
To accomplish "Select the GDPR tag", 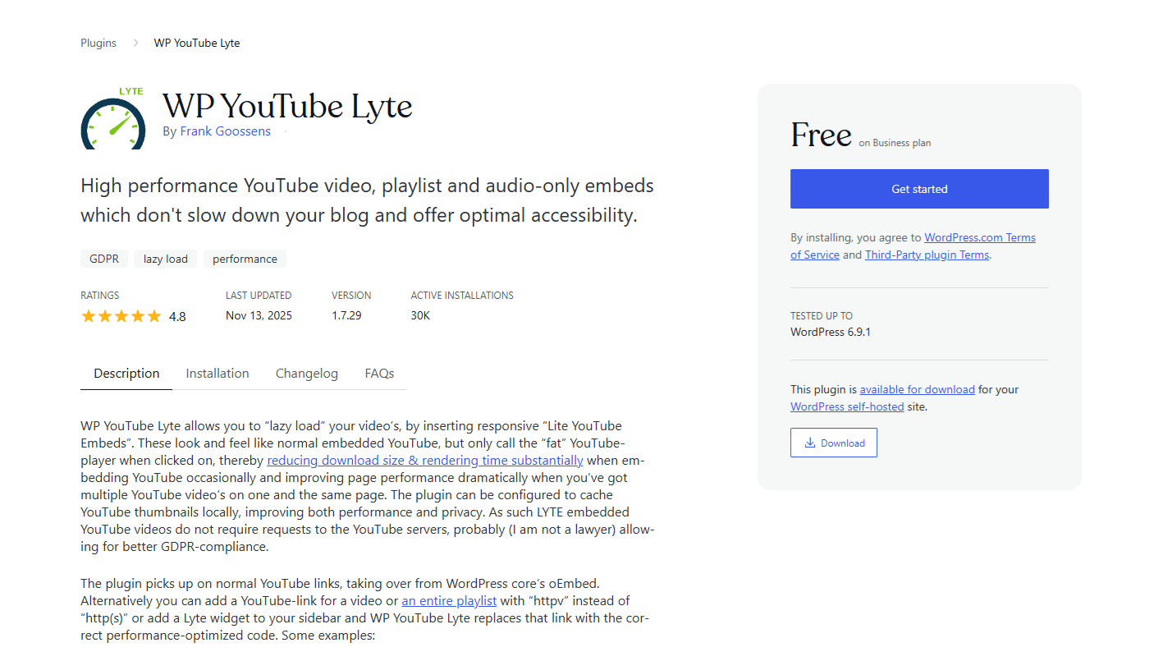I will click(x=104, y=258).
